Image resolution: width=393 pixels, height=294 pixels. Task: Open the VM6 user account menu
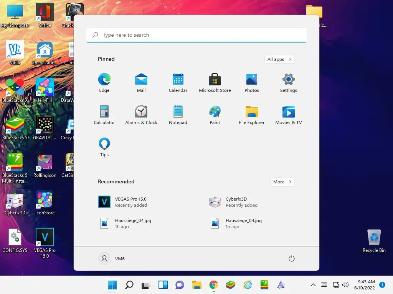[x=112, y=258]
